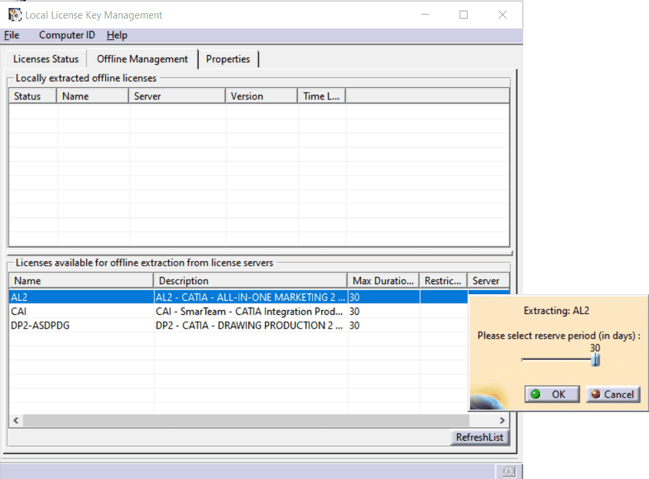This screenshot has width=649, height=479.
Task: Select the Offline Management tab
Action: pos(142,59)
